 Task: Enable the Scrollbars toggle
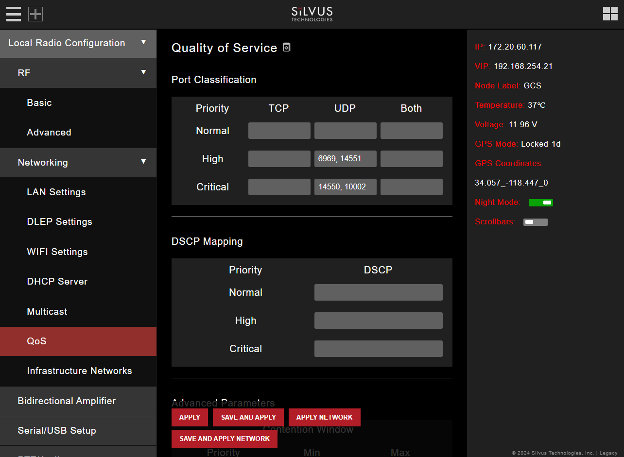pyautogui.click(x=535, y=222)
